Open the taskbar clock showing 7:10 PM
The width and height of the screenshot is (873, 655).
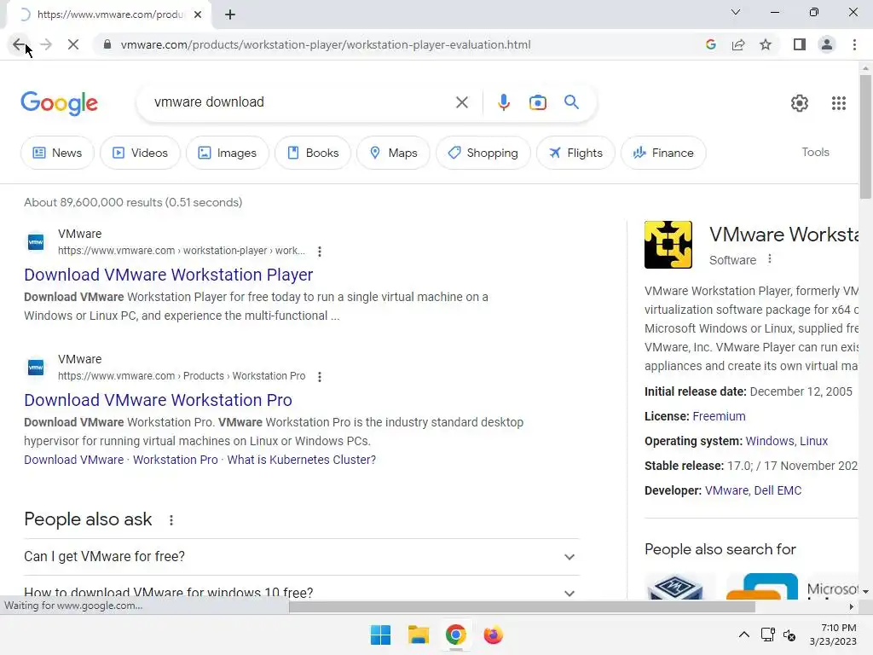(x=833, y=635)
